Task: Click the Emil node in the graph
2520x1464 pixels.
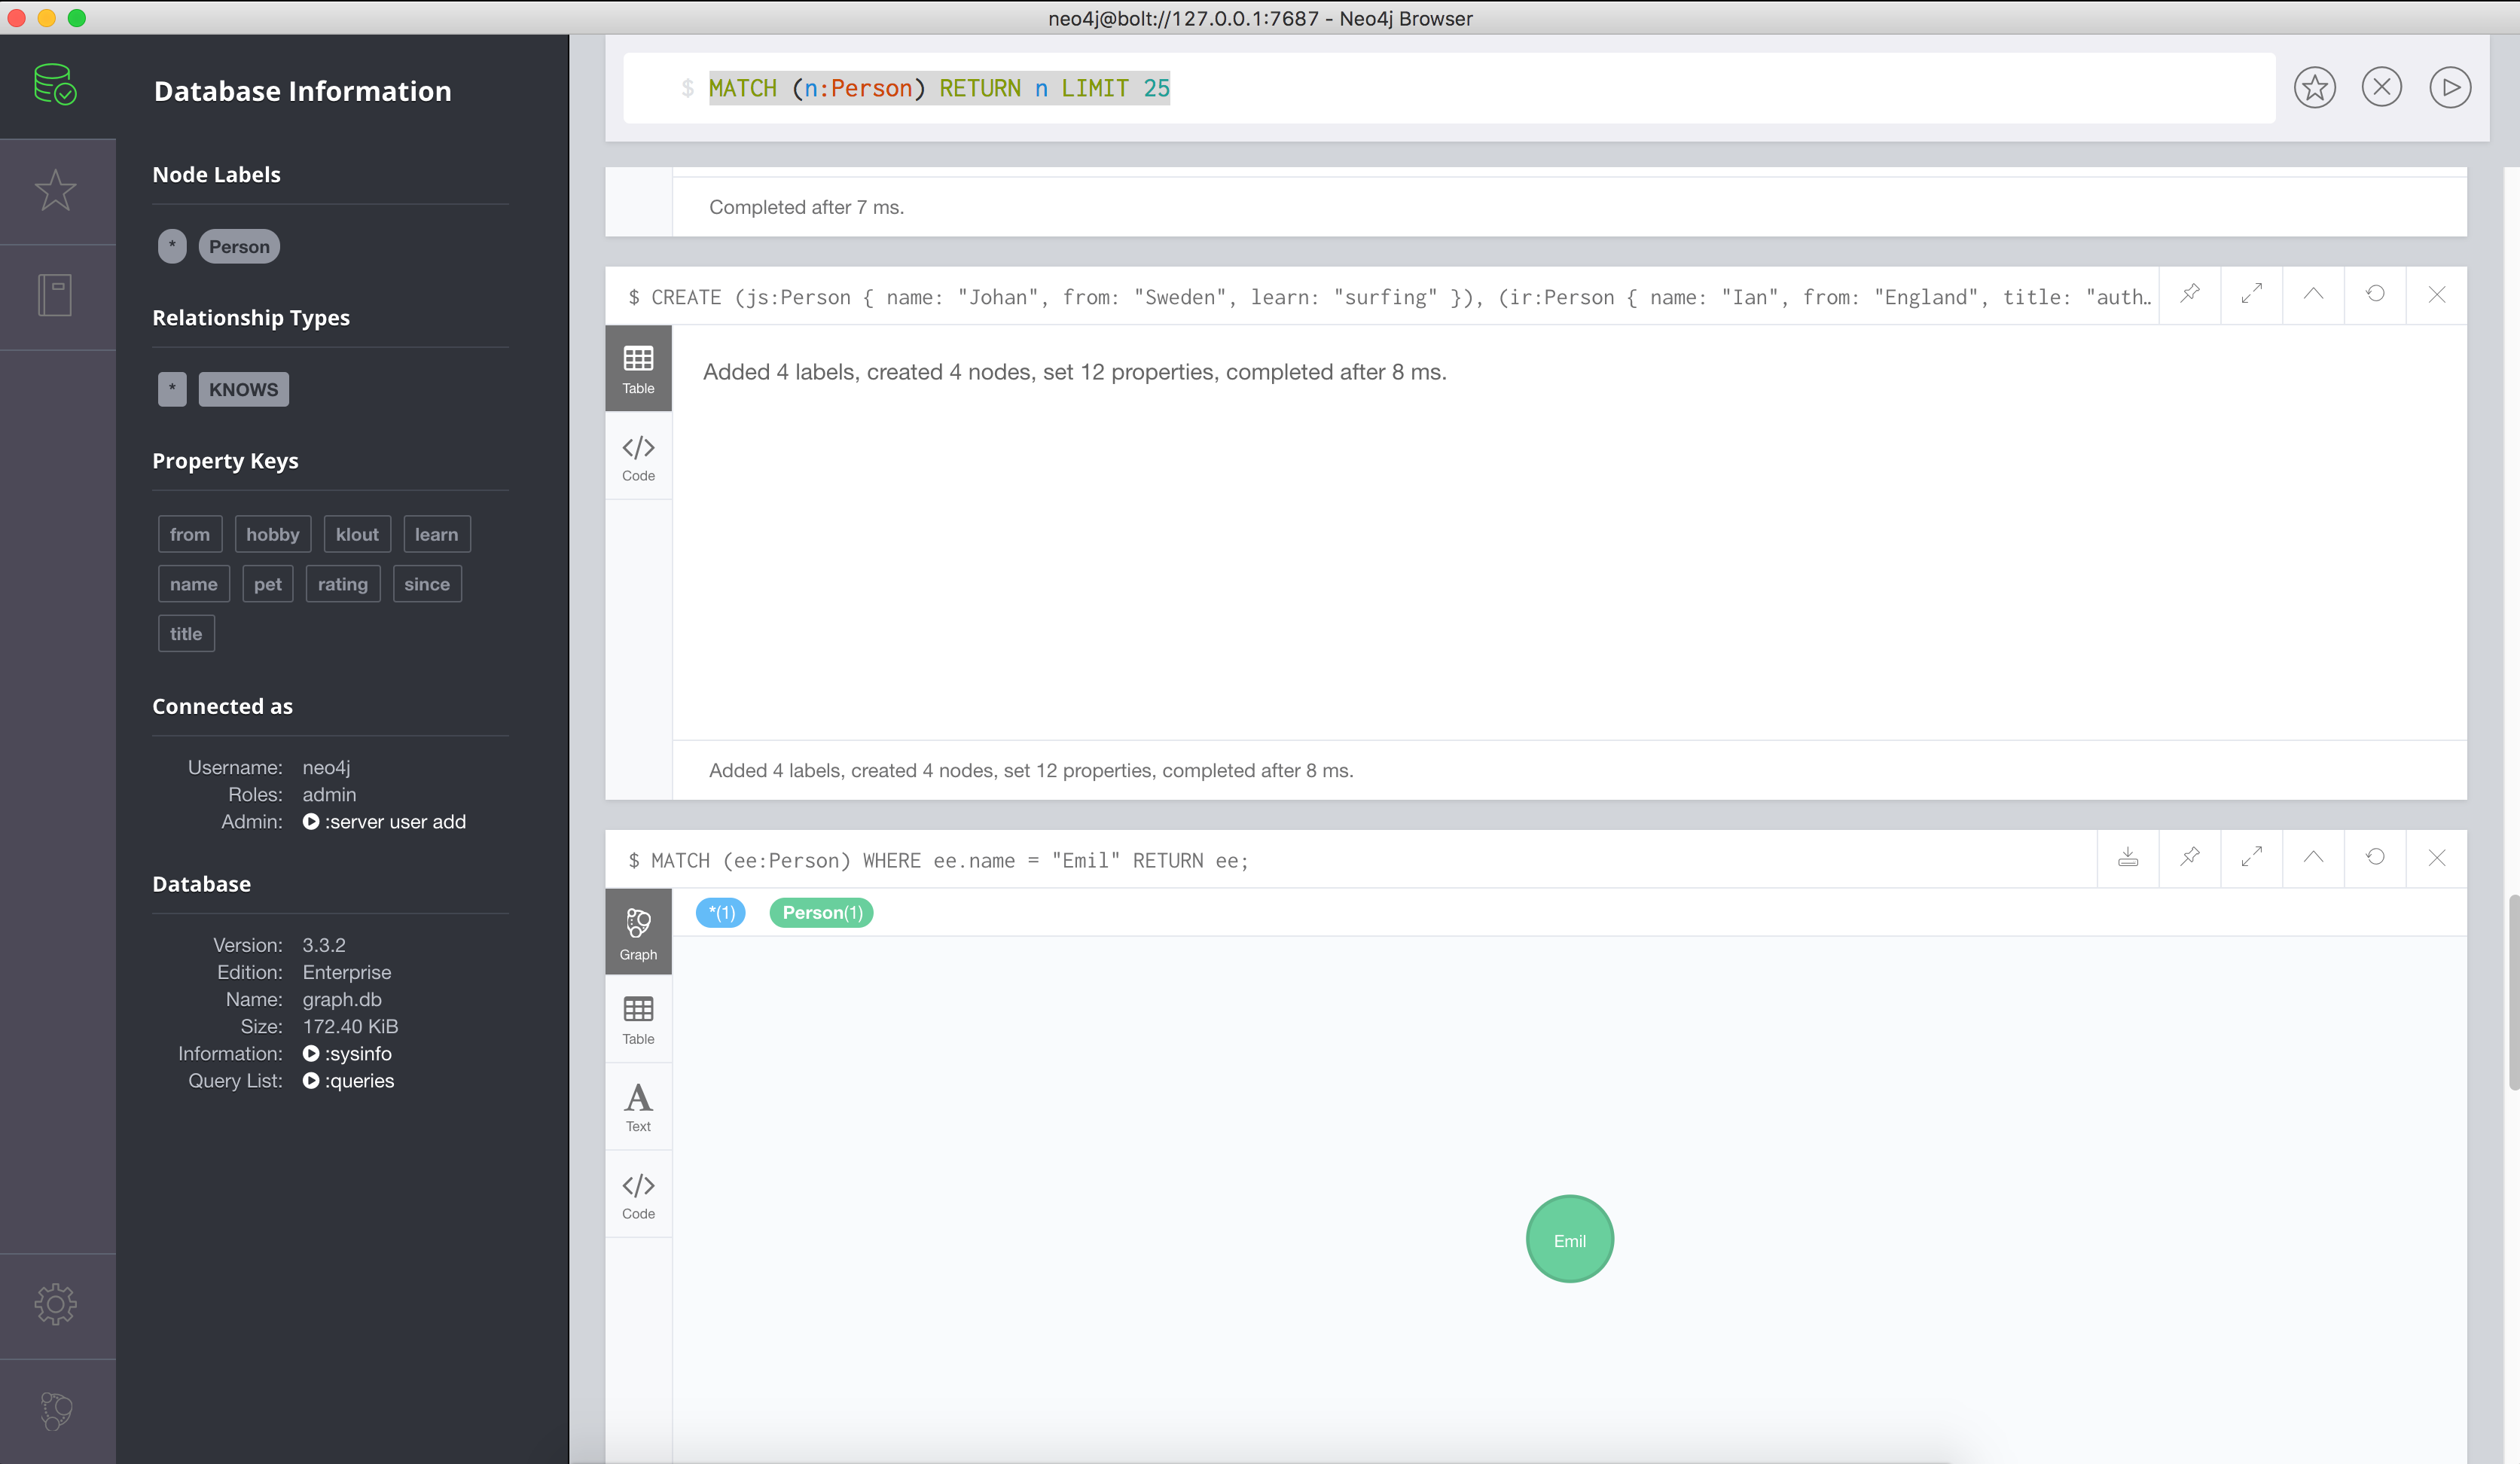Action: 1569,1239
